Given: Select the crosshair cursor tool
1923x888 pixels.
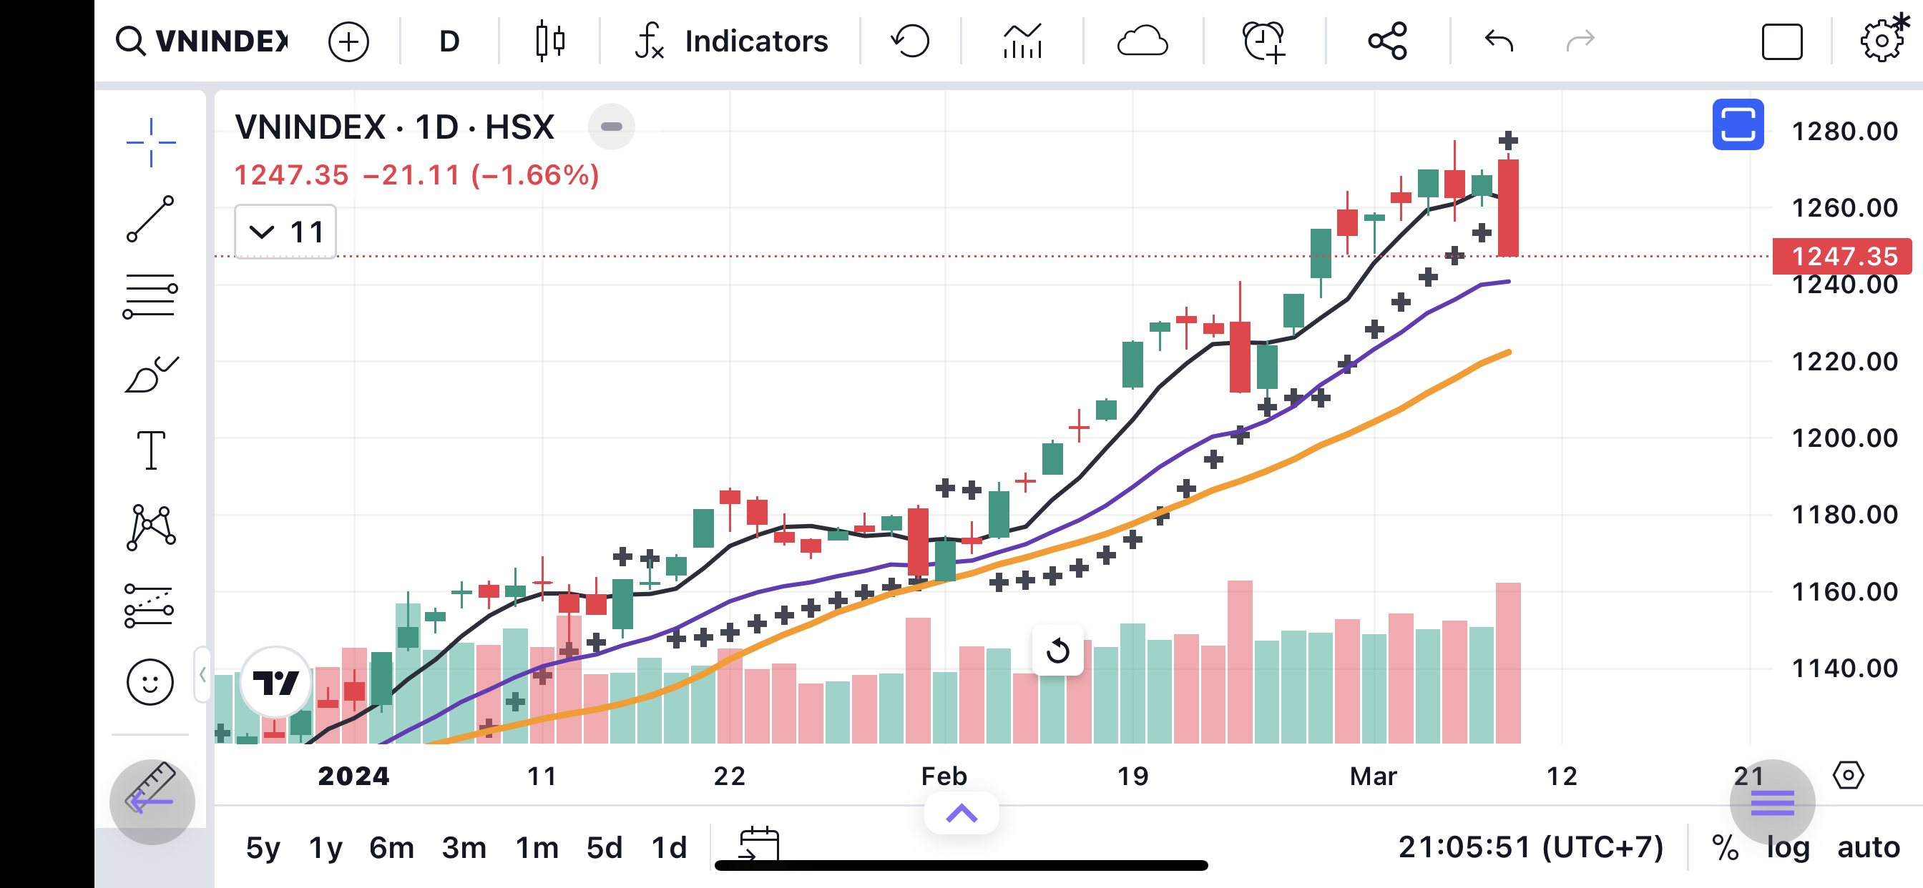Looking at the screenshot, I should (x=151, y=142).
